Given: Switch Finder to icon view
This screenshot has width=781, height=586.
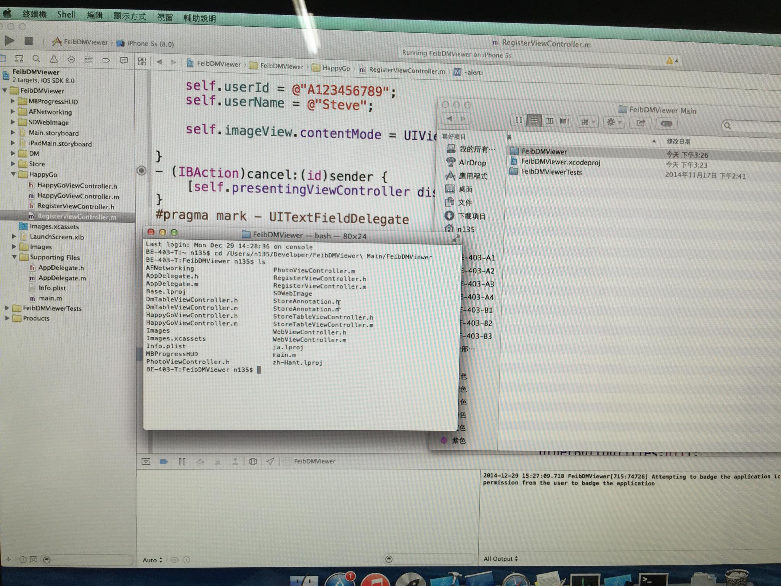Looking at the screenshot, I should tap(519, 121).
